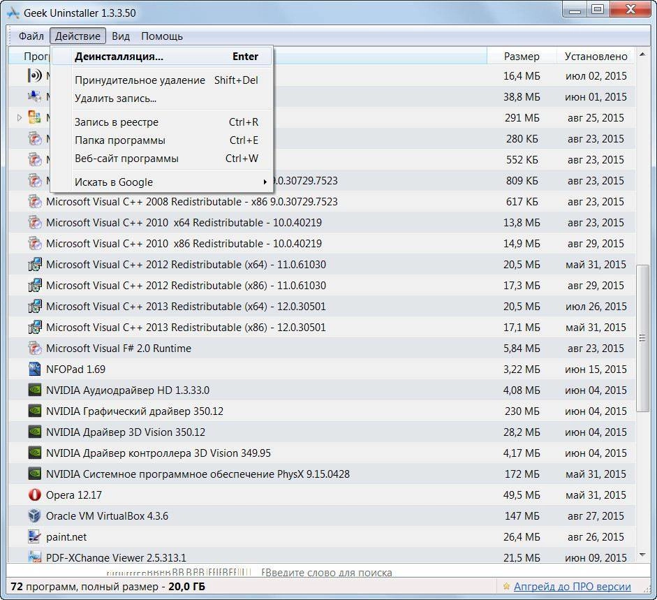Click icon of Visual C++ 2012 Redistributable (x86)
This screenshot has height=600, width=657.
(34, 286)
